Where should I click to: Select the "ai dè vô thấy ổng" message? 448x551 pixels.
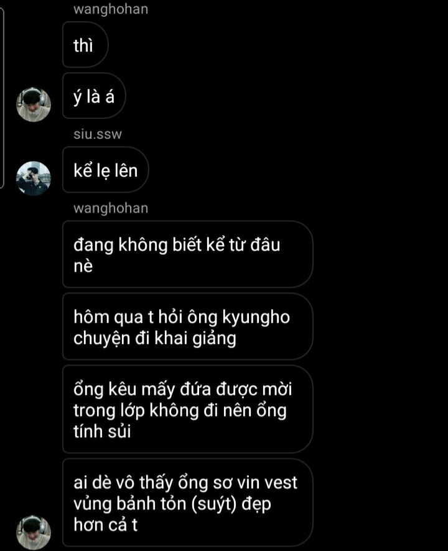[187, 503]
